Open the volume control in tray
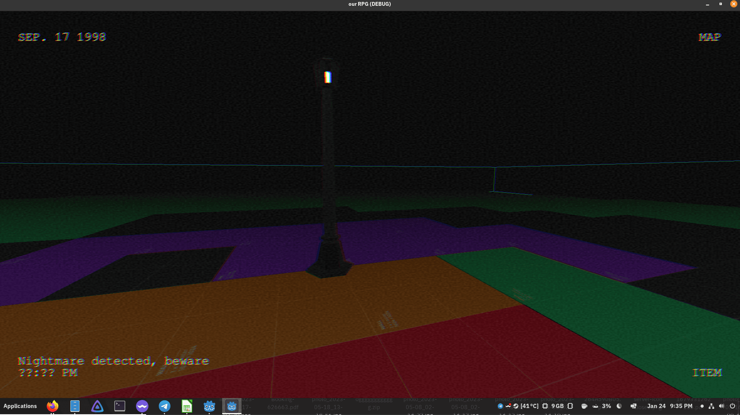 [721, 406]
